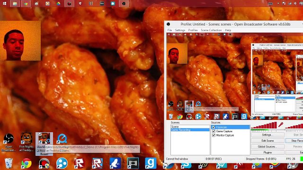Open the Settings menu in OBS
Image resolution: width=303 pixels, height=170 pixels.
tap(180, 30)
